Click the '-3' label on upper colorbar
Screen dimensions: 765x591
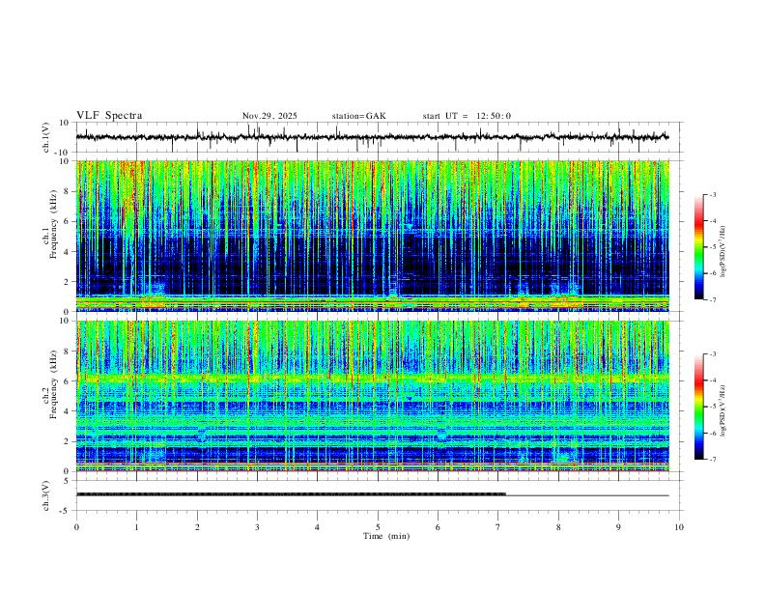[x=713, y=194]
